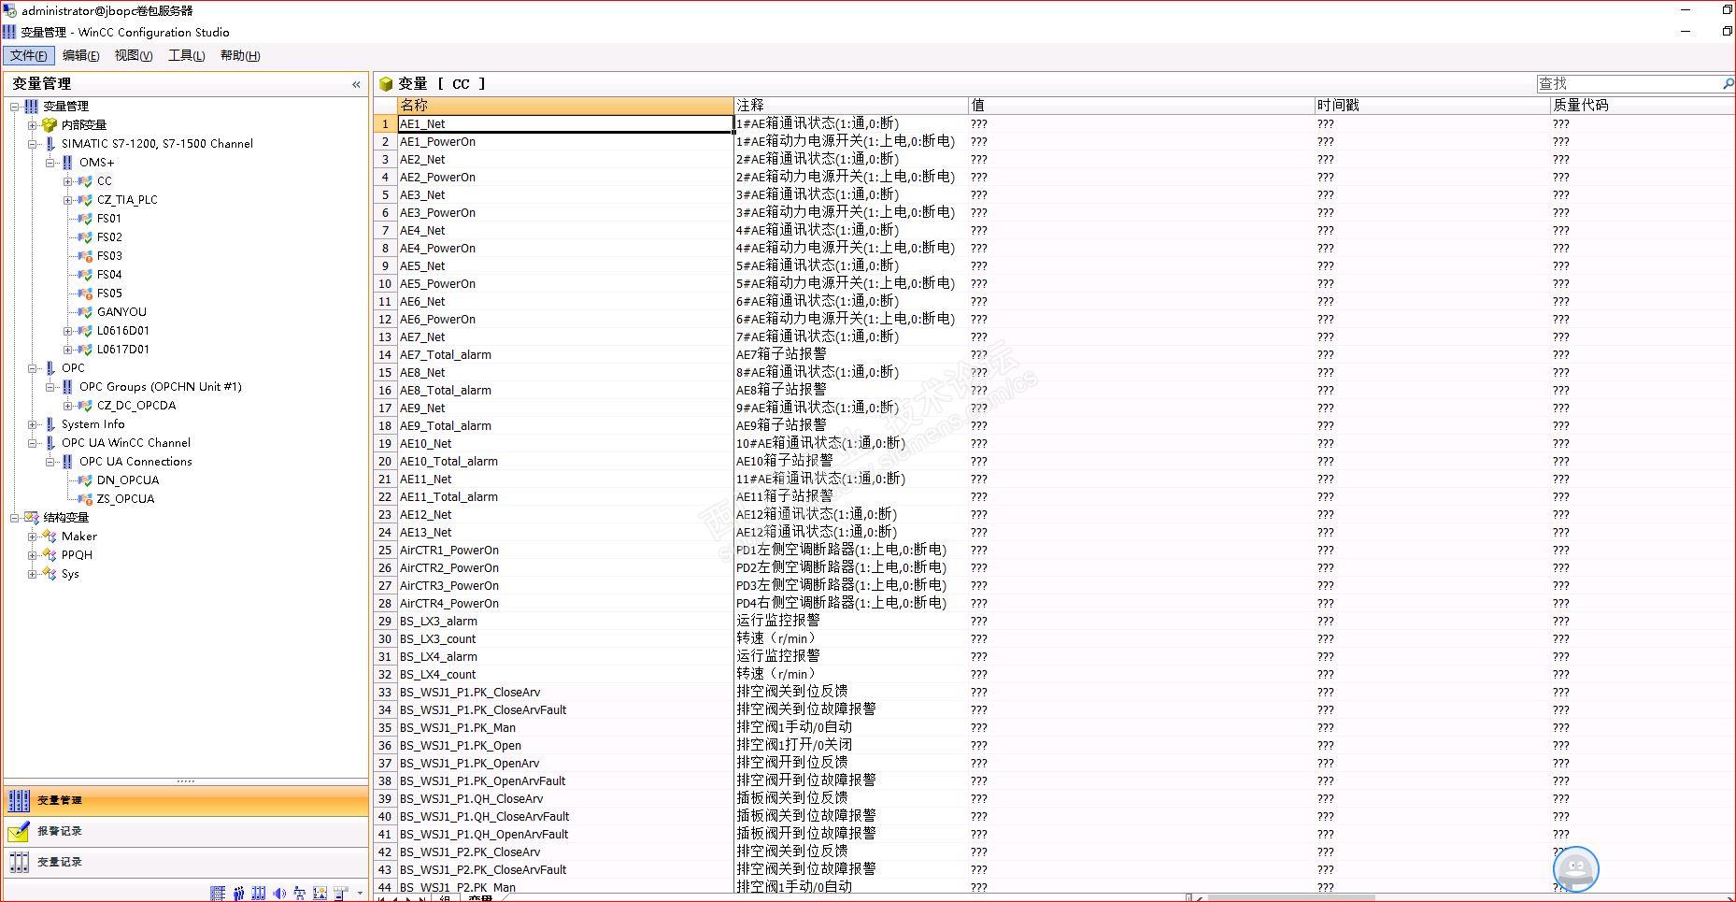This screenshot has width=1736, height=902.
Task: Click the search magnifier icon
Action: tap(1728, 84)
